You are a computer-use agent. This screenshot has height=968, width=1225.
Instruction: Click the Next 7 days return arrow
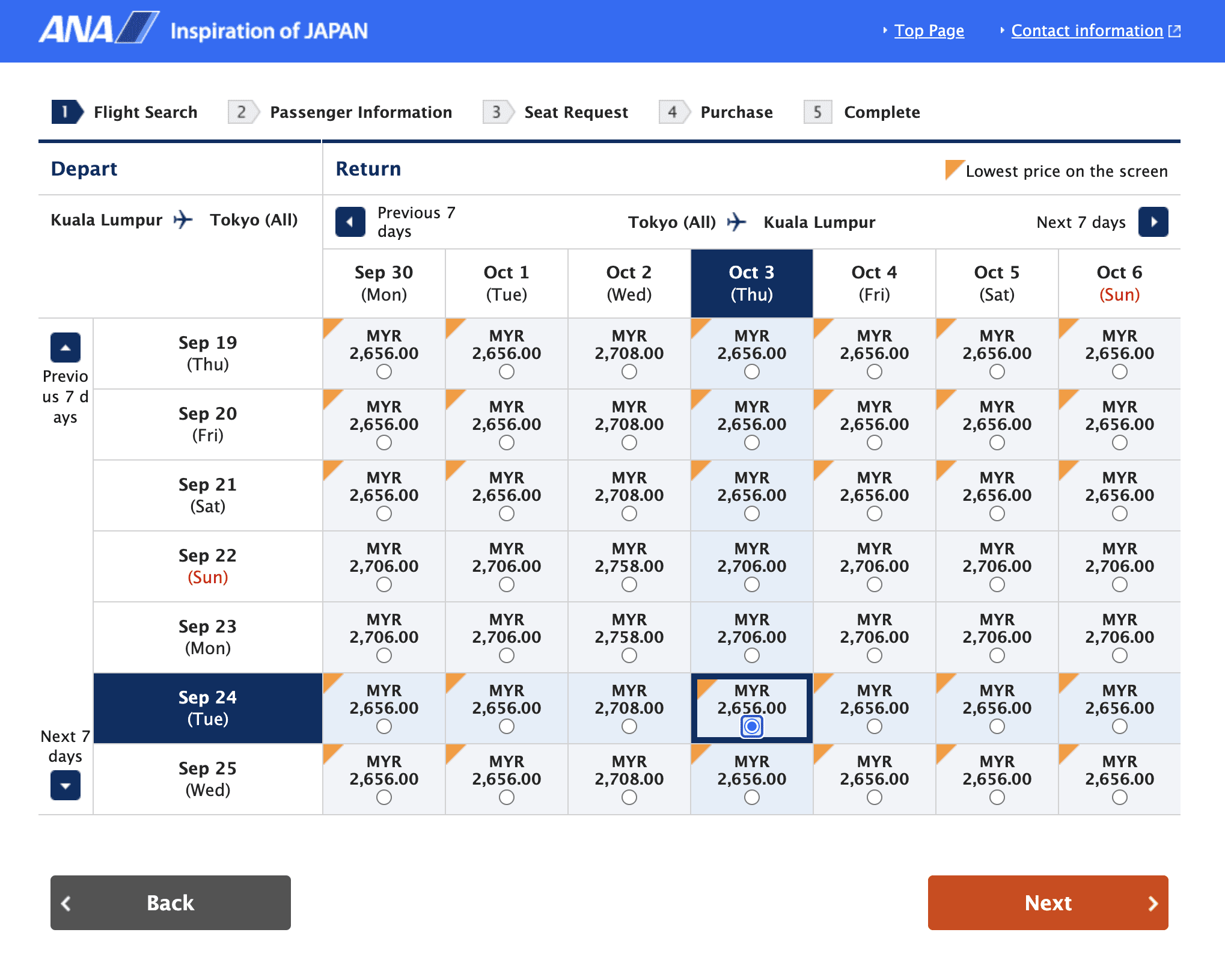1153,222
